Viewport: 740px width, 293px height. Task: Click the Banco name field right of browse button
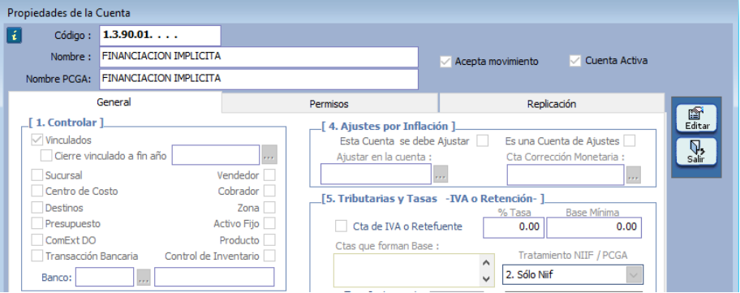tap(214, 277)
